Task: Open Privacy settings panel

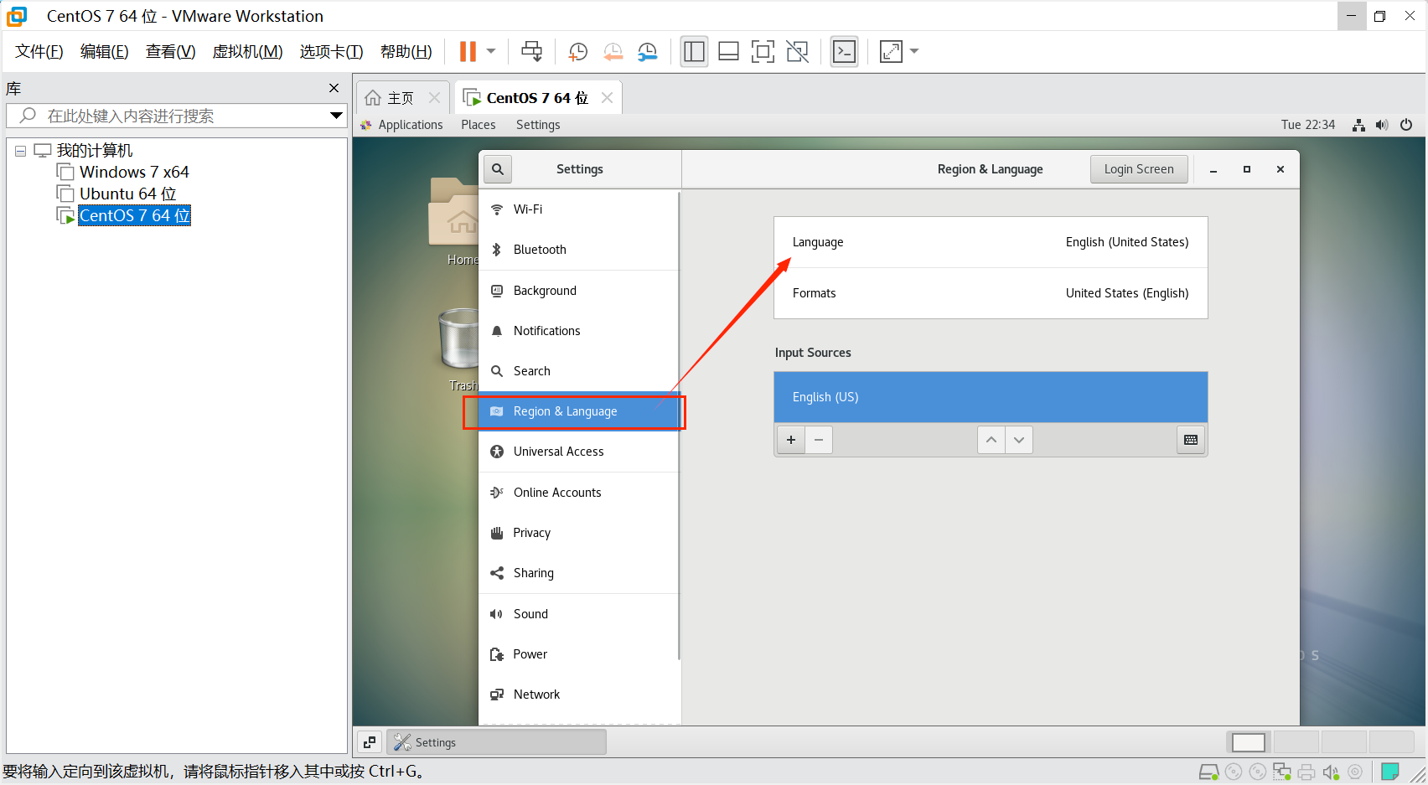Action: click(x=578, y=533)
